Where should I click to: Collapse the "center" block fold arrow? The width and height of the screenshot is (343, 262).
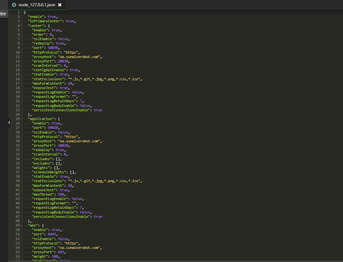click(21, 26)
